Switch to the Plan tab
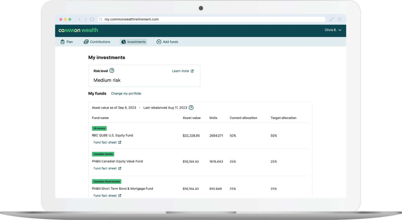402x220 pixels. click(67, 42)
